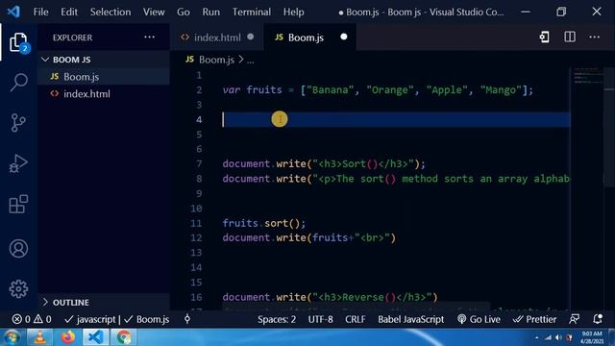Click the Reverse() document.write line
The image size is (615, 346).
pyautogui.click(x=330, y=297)
